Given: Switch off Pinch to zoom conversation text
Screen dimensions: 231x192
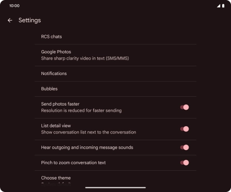Looking at the screenshot, I should tap(184, 163).
